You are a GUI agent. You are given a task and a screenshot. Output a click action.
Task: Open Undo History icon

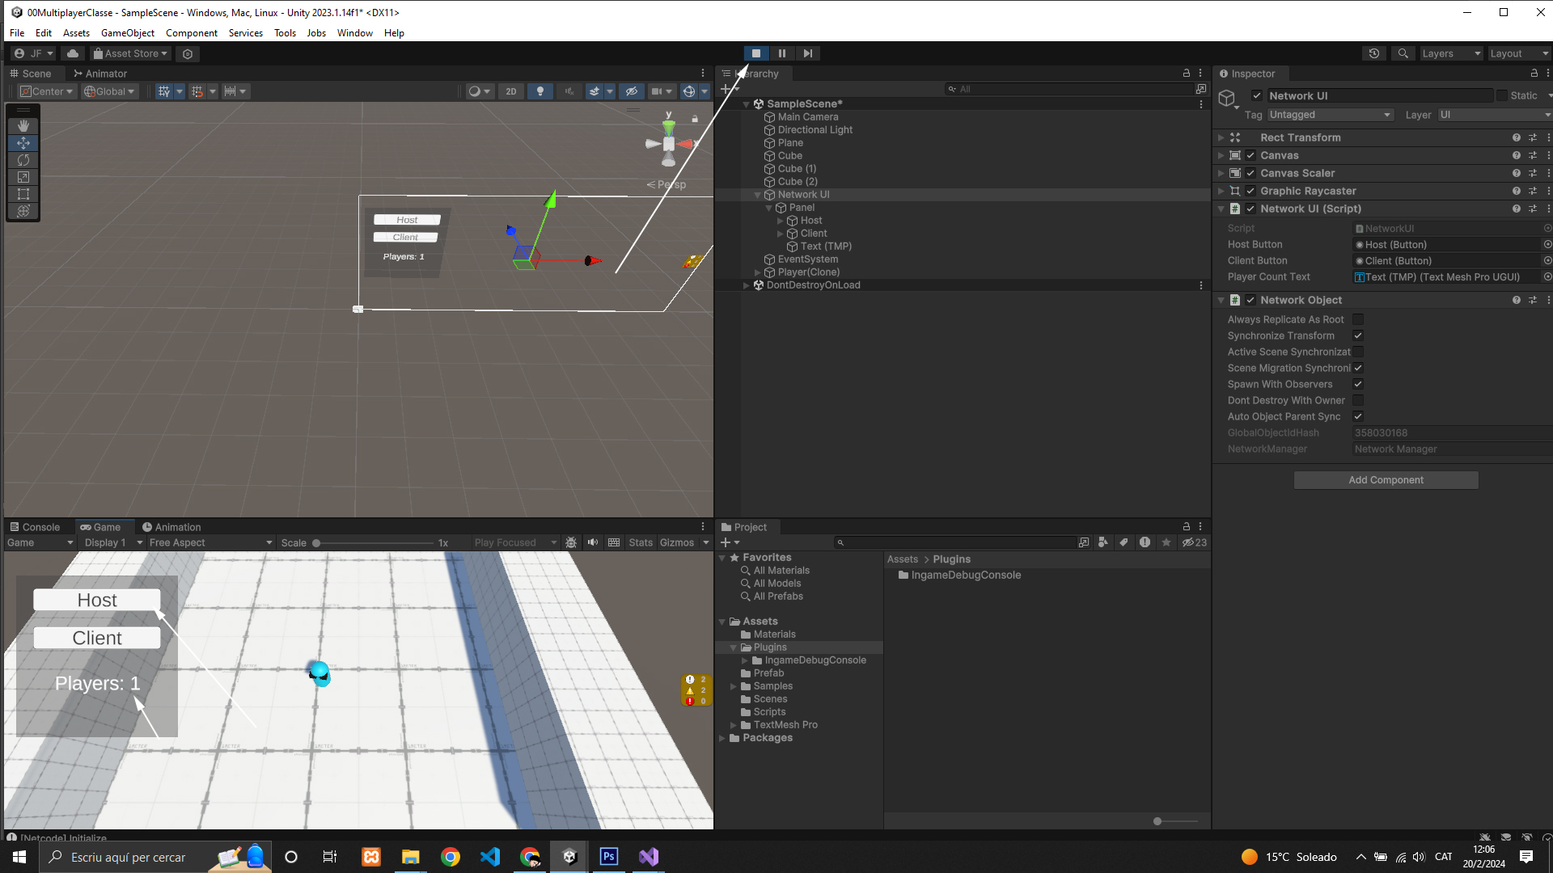pos(1373,53)
